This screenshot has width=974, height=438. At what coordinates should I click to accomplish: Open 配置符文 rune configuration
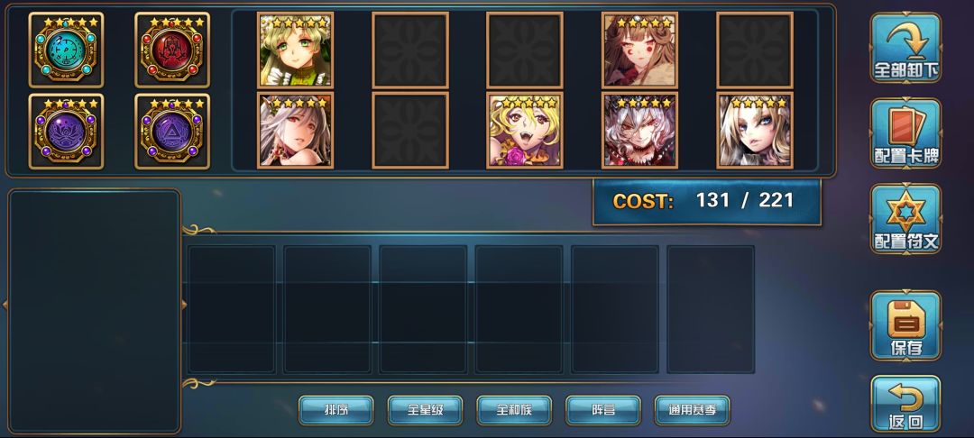(x=905, y=218)
